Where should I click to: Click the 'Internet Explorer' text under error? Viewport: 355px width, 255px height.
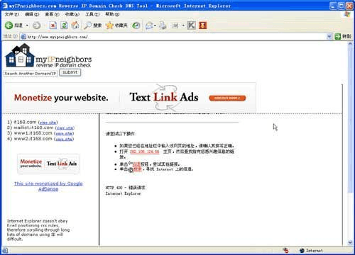point(123,193)
